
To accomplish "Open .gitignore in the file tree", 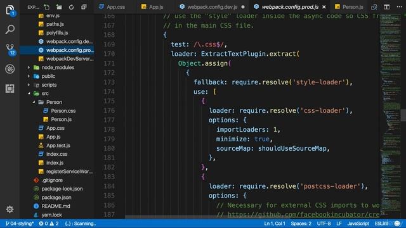I will point(52,180).
